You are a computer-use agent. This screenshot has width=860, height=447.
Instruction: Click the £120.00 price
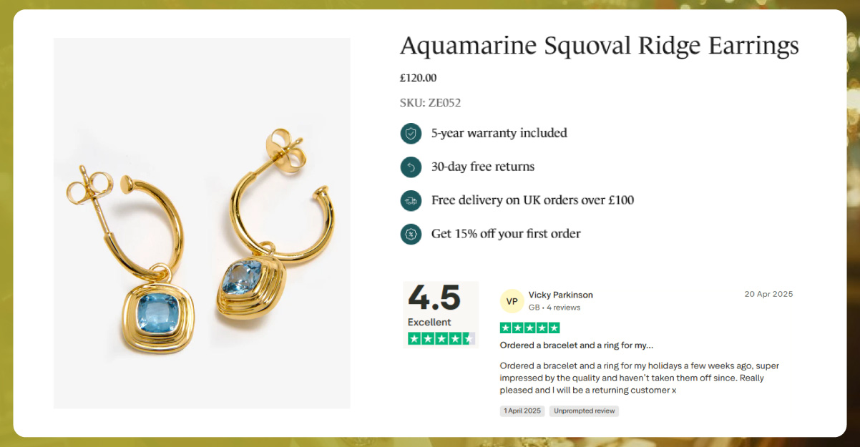point(418,78)
